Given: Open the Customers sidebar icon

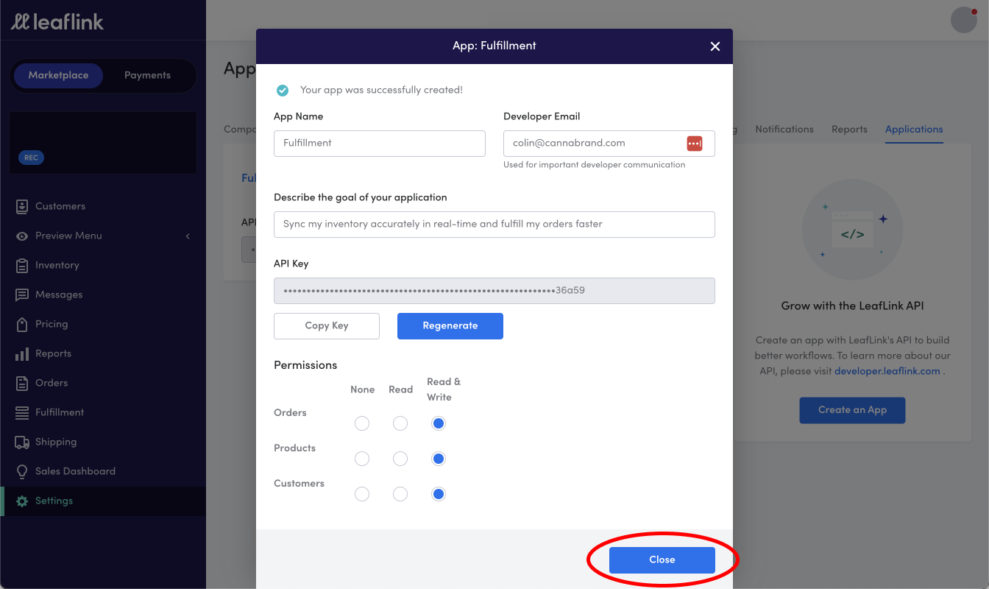Looking at the screenshot, I should tap(22, 206).
